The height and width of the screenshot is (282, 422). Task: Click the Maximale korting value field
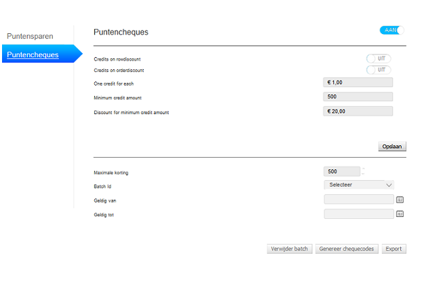342,171
